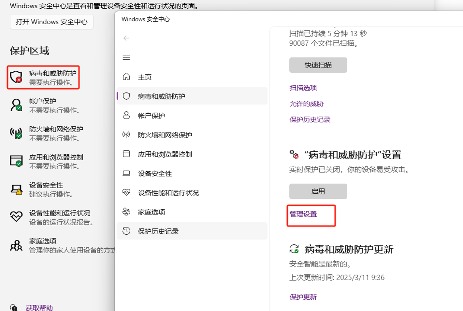Click the person icon beside sidebar 帐户保护
Viewport: 463px width, 311px height.
coord(126,115)
